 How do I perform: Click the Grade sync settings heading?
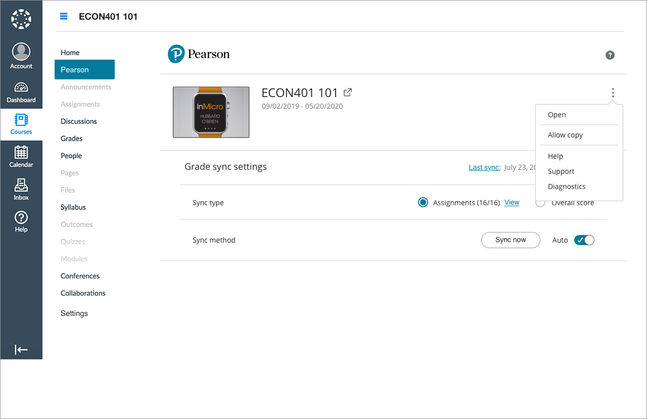tap(225, 167)
